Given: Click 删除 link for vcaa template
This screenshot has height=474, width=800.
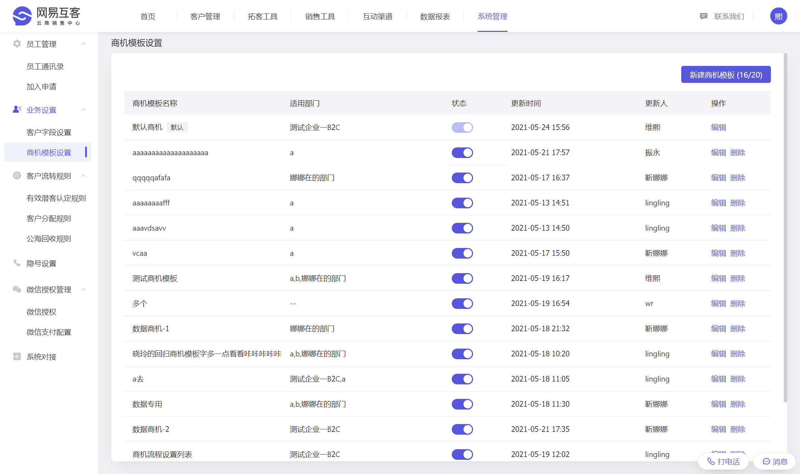Looking at the screenshot, I should click(738, 253).
